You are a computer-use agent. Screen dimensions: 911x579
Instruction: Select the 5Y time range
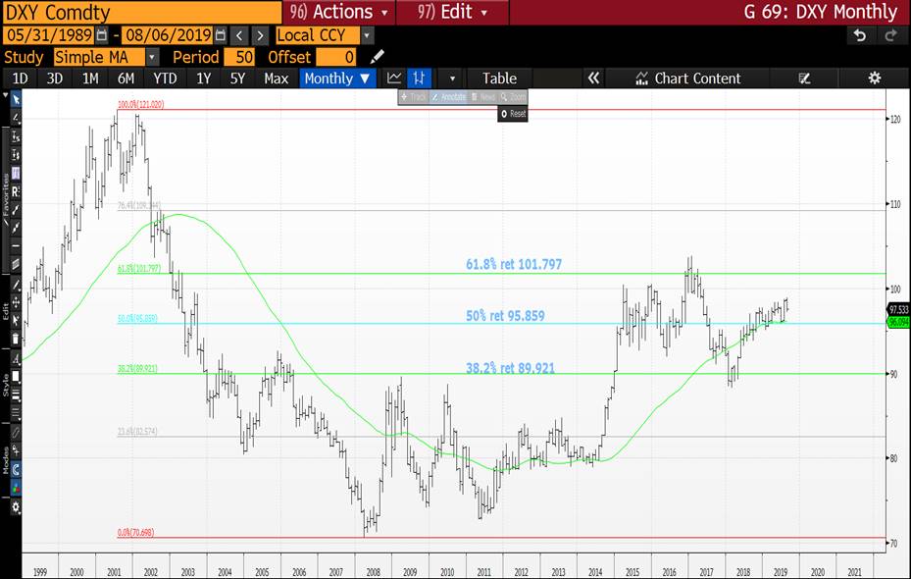click(237, 78)
